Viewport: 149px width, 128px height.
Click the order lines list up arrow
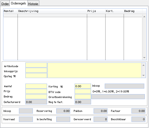tap(144, 17)
